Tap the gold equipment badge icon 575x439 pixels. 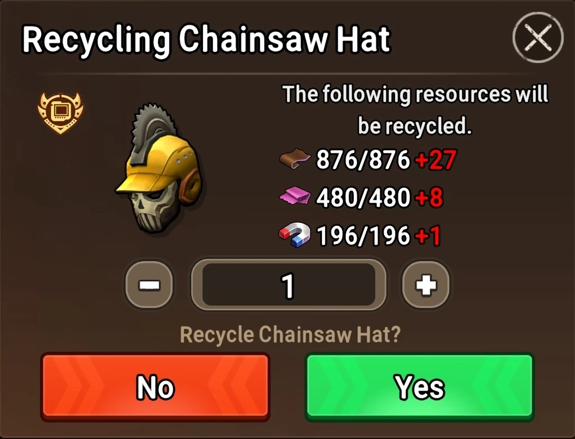tap(61, 113)
